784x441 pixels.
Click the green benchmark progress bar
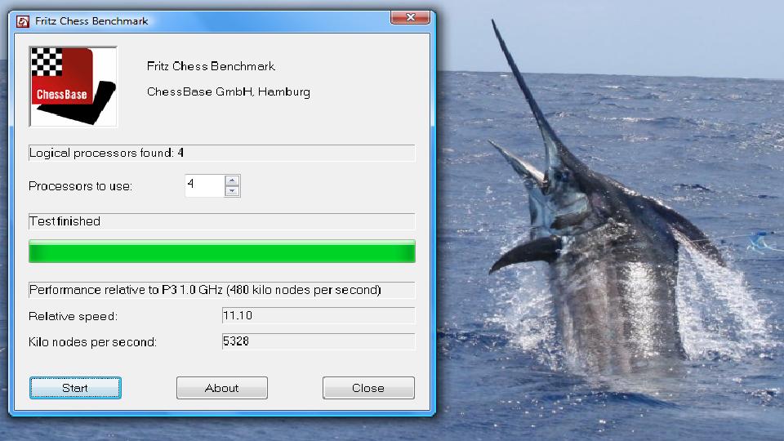[222, 251]
